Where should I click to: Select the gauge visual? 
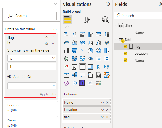point(91,59)
